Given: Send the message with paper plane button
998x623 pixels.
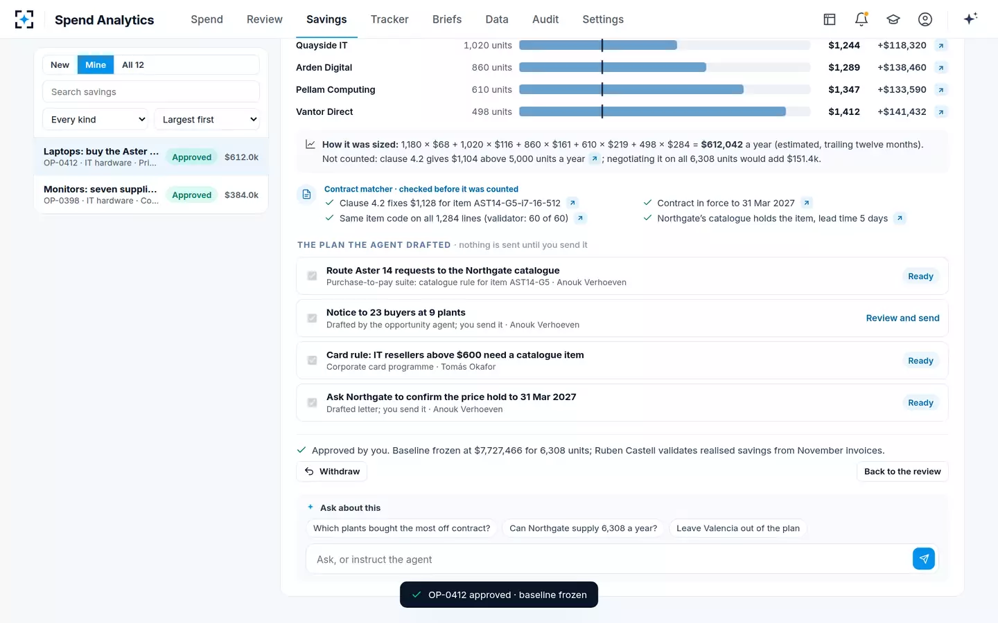Looking at the screenshot, I should (924, 559).
